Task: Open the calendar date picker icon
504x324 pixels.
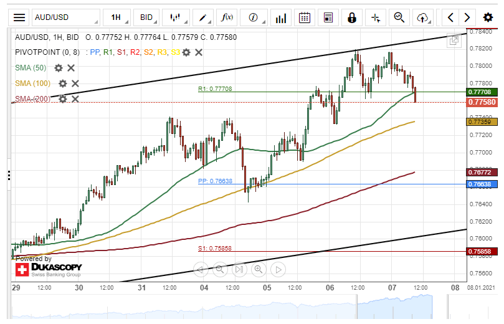Action: [x=304, y=17]
